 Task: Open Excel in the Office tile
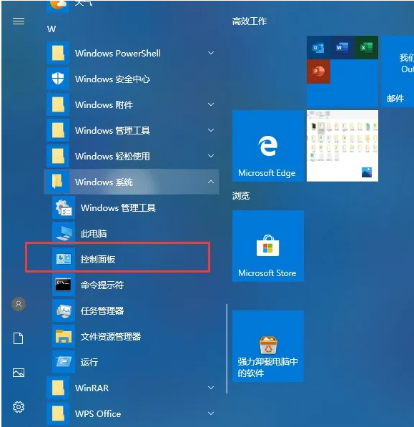[x=366, y=48]
